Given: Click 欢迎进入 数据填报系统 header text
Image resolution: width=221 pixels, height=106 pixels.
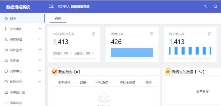Looking at the screenshot, I should tap(73, 7).
